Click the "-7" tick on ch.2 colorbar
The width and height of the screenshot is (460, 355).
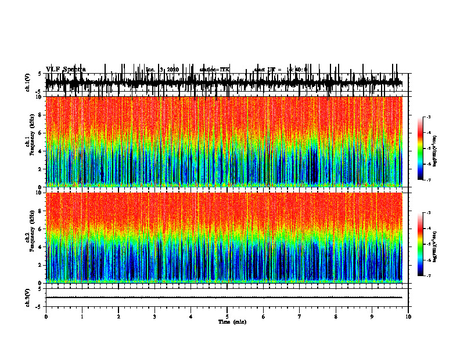[428, 276]
